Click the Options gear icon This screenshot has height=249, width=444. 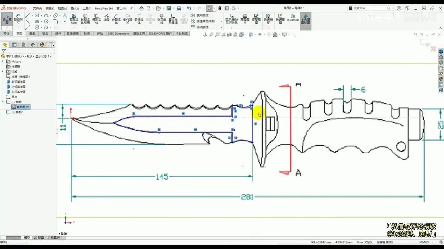(x=233, y=8)
